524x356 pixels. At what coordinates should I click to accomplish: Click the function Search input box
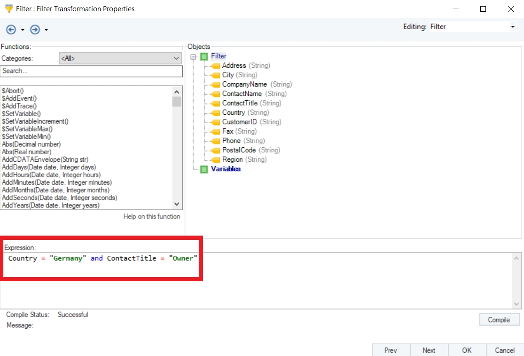click(92, 71)
